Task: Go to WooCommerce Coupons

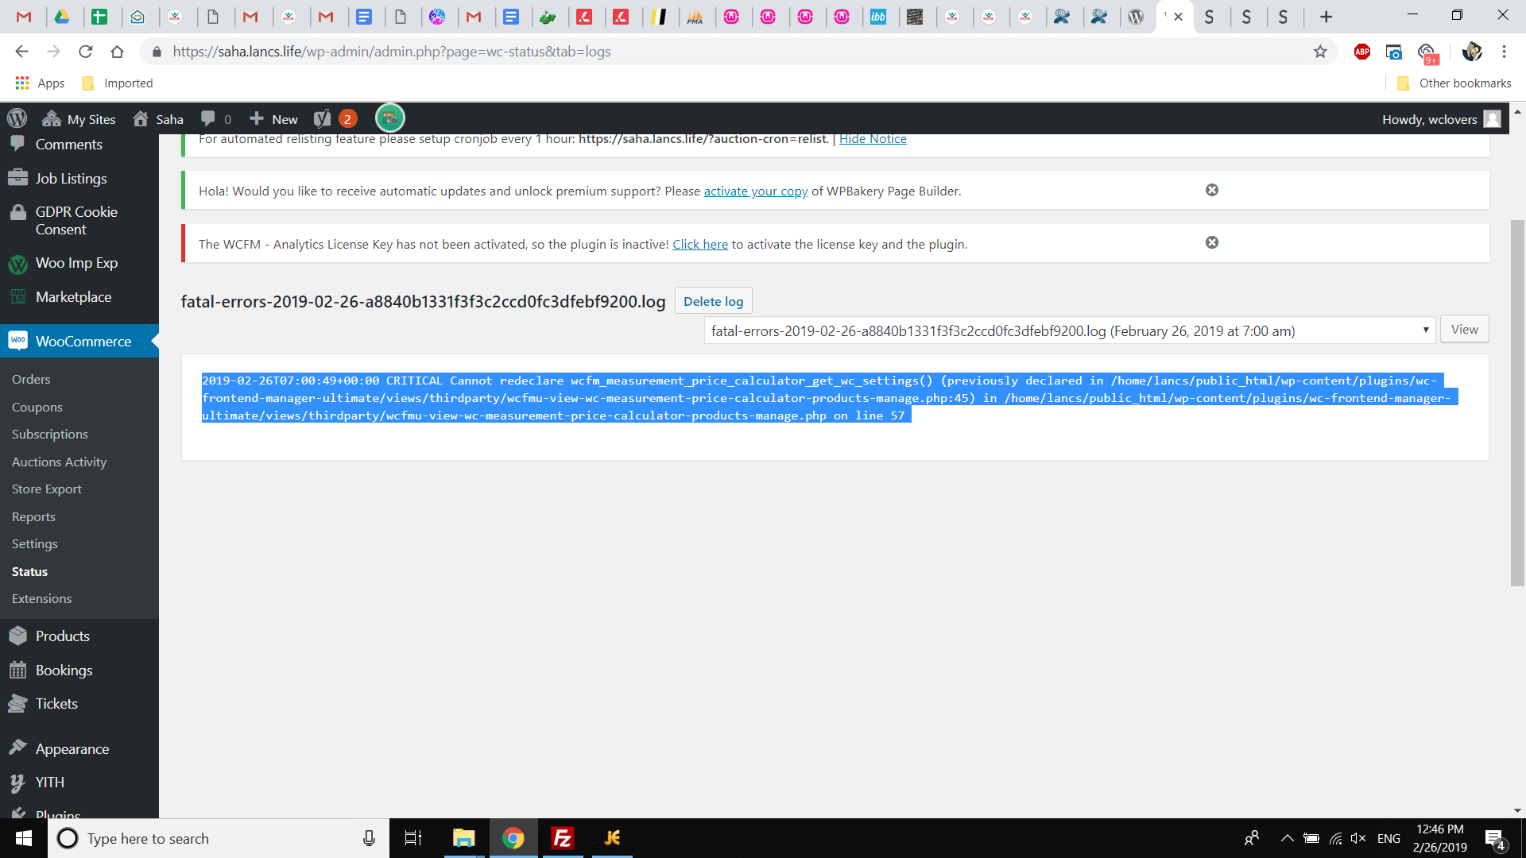Action: (37, 408)
